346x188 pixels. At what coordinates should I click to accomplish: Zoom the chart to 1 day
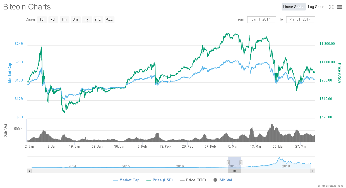point(42,19)
